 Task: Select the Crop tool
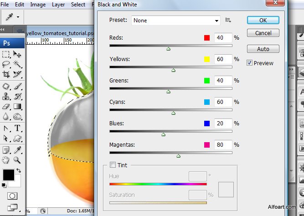[x=6, y=74]
